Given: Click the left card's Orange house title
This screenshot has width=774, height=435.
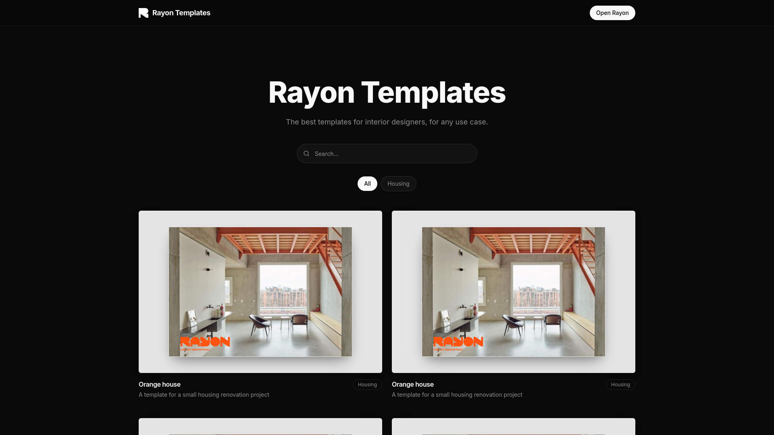Looking at the screenshot, I should click(x=160, y=384).
